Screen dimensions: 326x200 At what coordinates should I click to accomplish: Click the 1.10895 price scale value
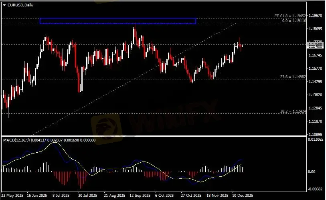coord(316,134)
